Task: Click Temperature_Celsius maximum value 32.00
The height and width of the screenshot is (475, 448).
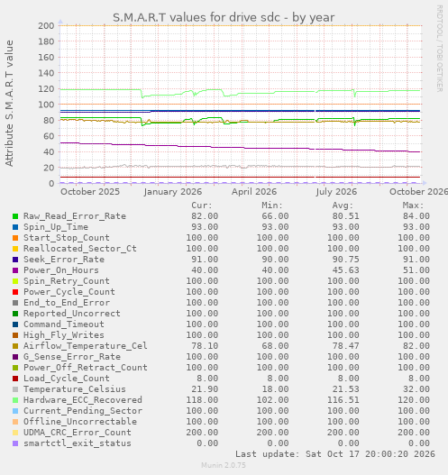Action: pyautogui.click(x=416, y=389)
